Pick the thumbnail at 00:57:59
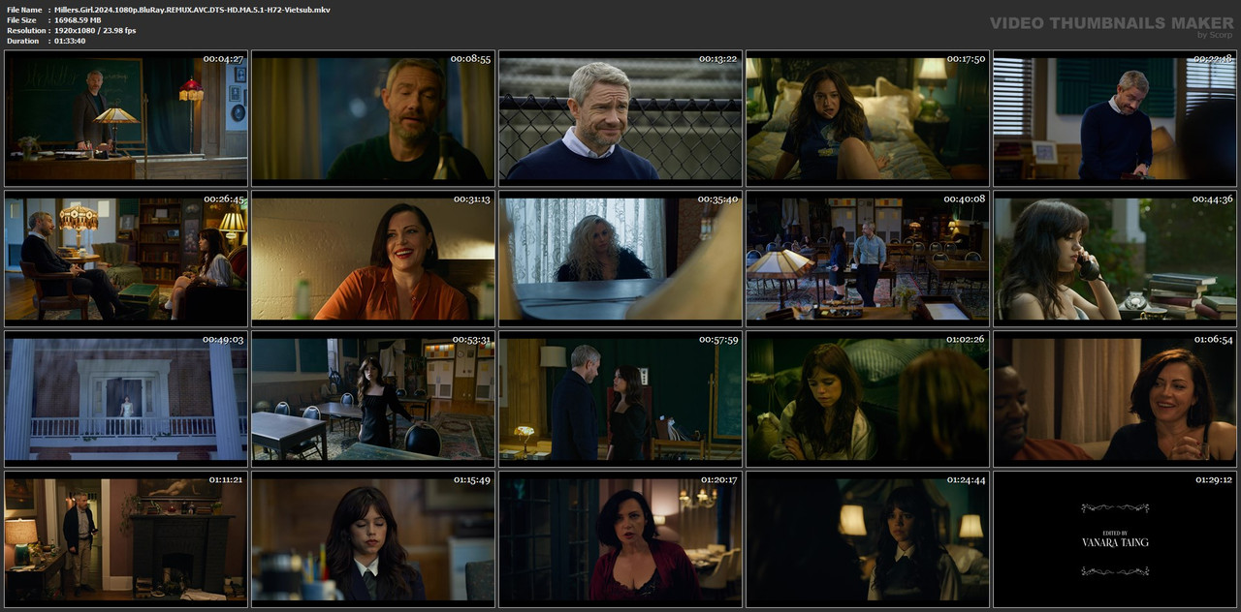The height and width of the screenshot is (612, 1241). (620, 398)
